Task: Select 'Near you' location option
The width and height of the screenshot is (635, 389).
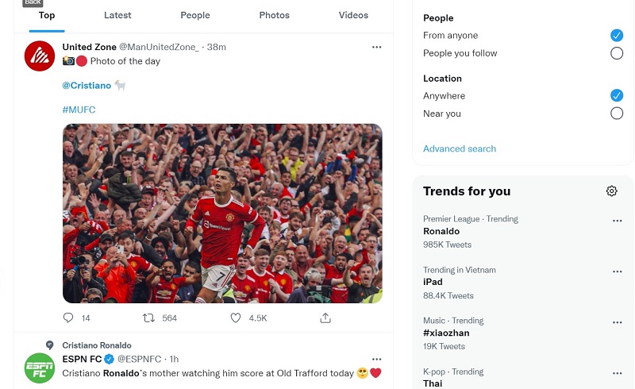Action: 617,114
